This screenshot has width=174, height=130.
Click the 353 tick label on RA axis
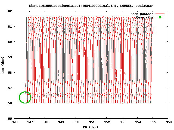[x=122, y=122]
